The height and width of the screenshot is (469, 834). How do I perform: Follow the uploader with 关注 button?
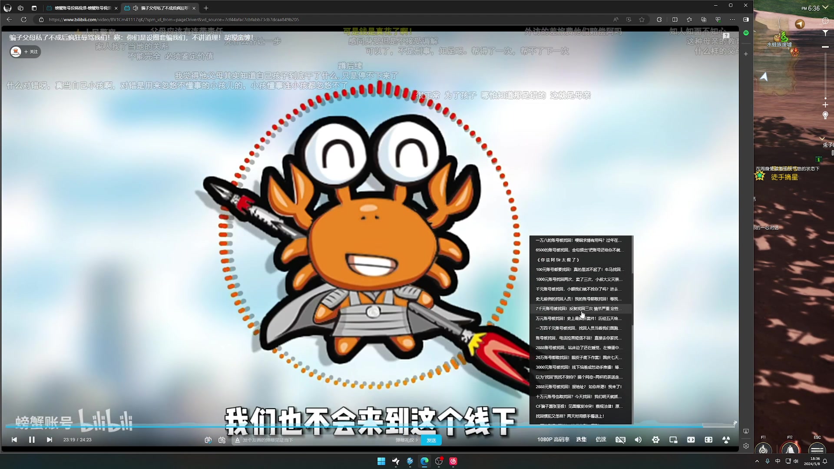point(31,52)
